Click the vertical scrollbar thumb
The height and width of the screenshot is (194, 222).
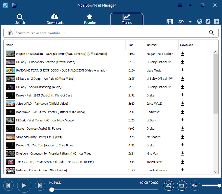[x=215, y=84]
